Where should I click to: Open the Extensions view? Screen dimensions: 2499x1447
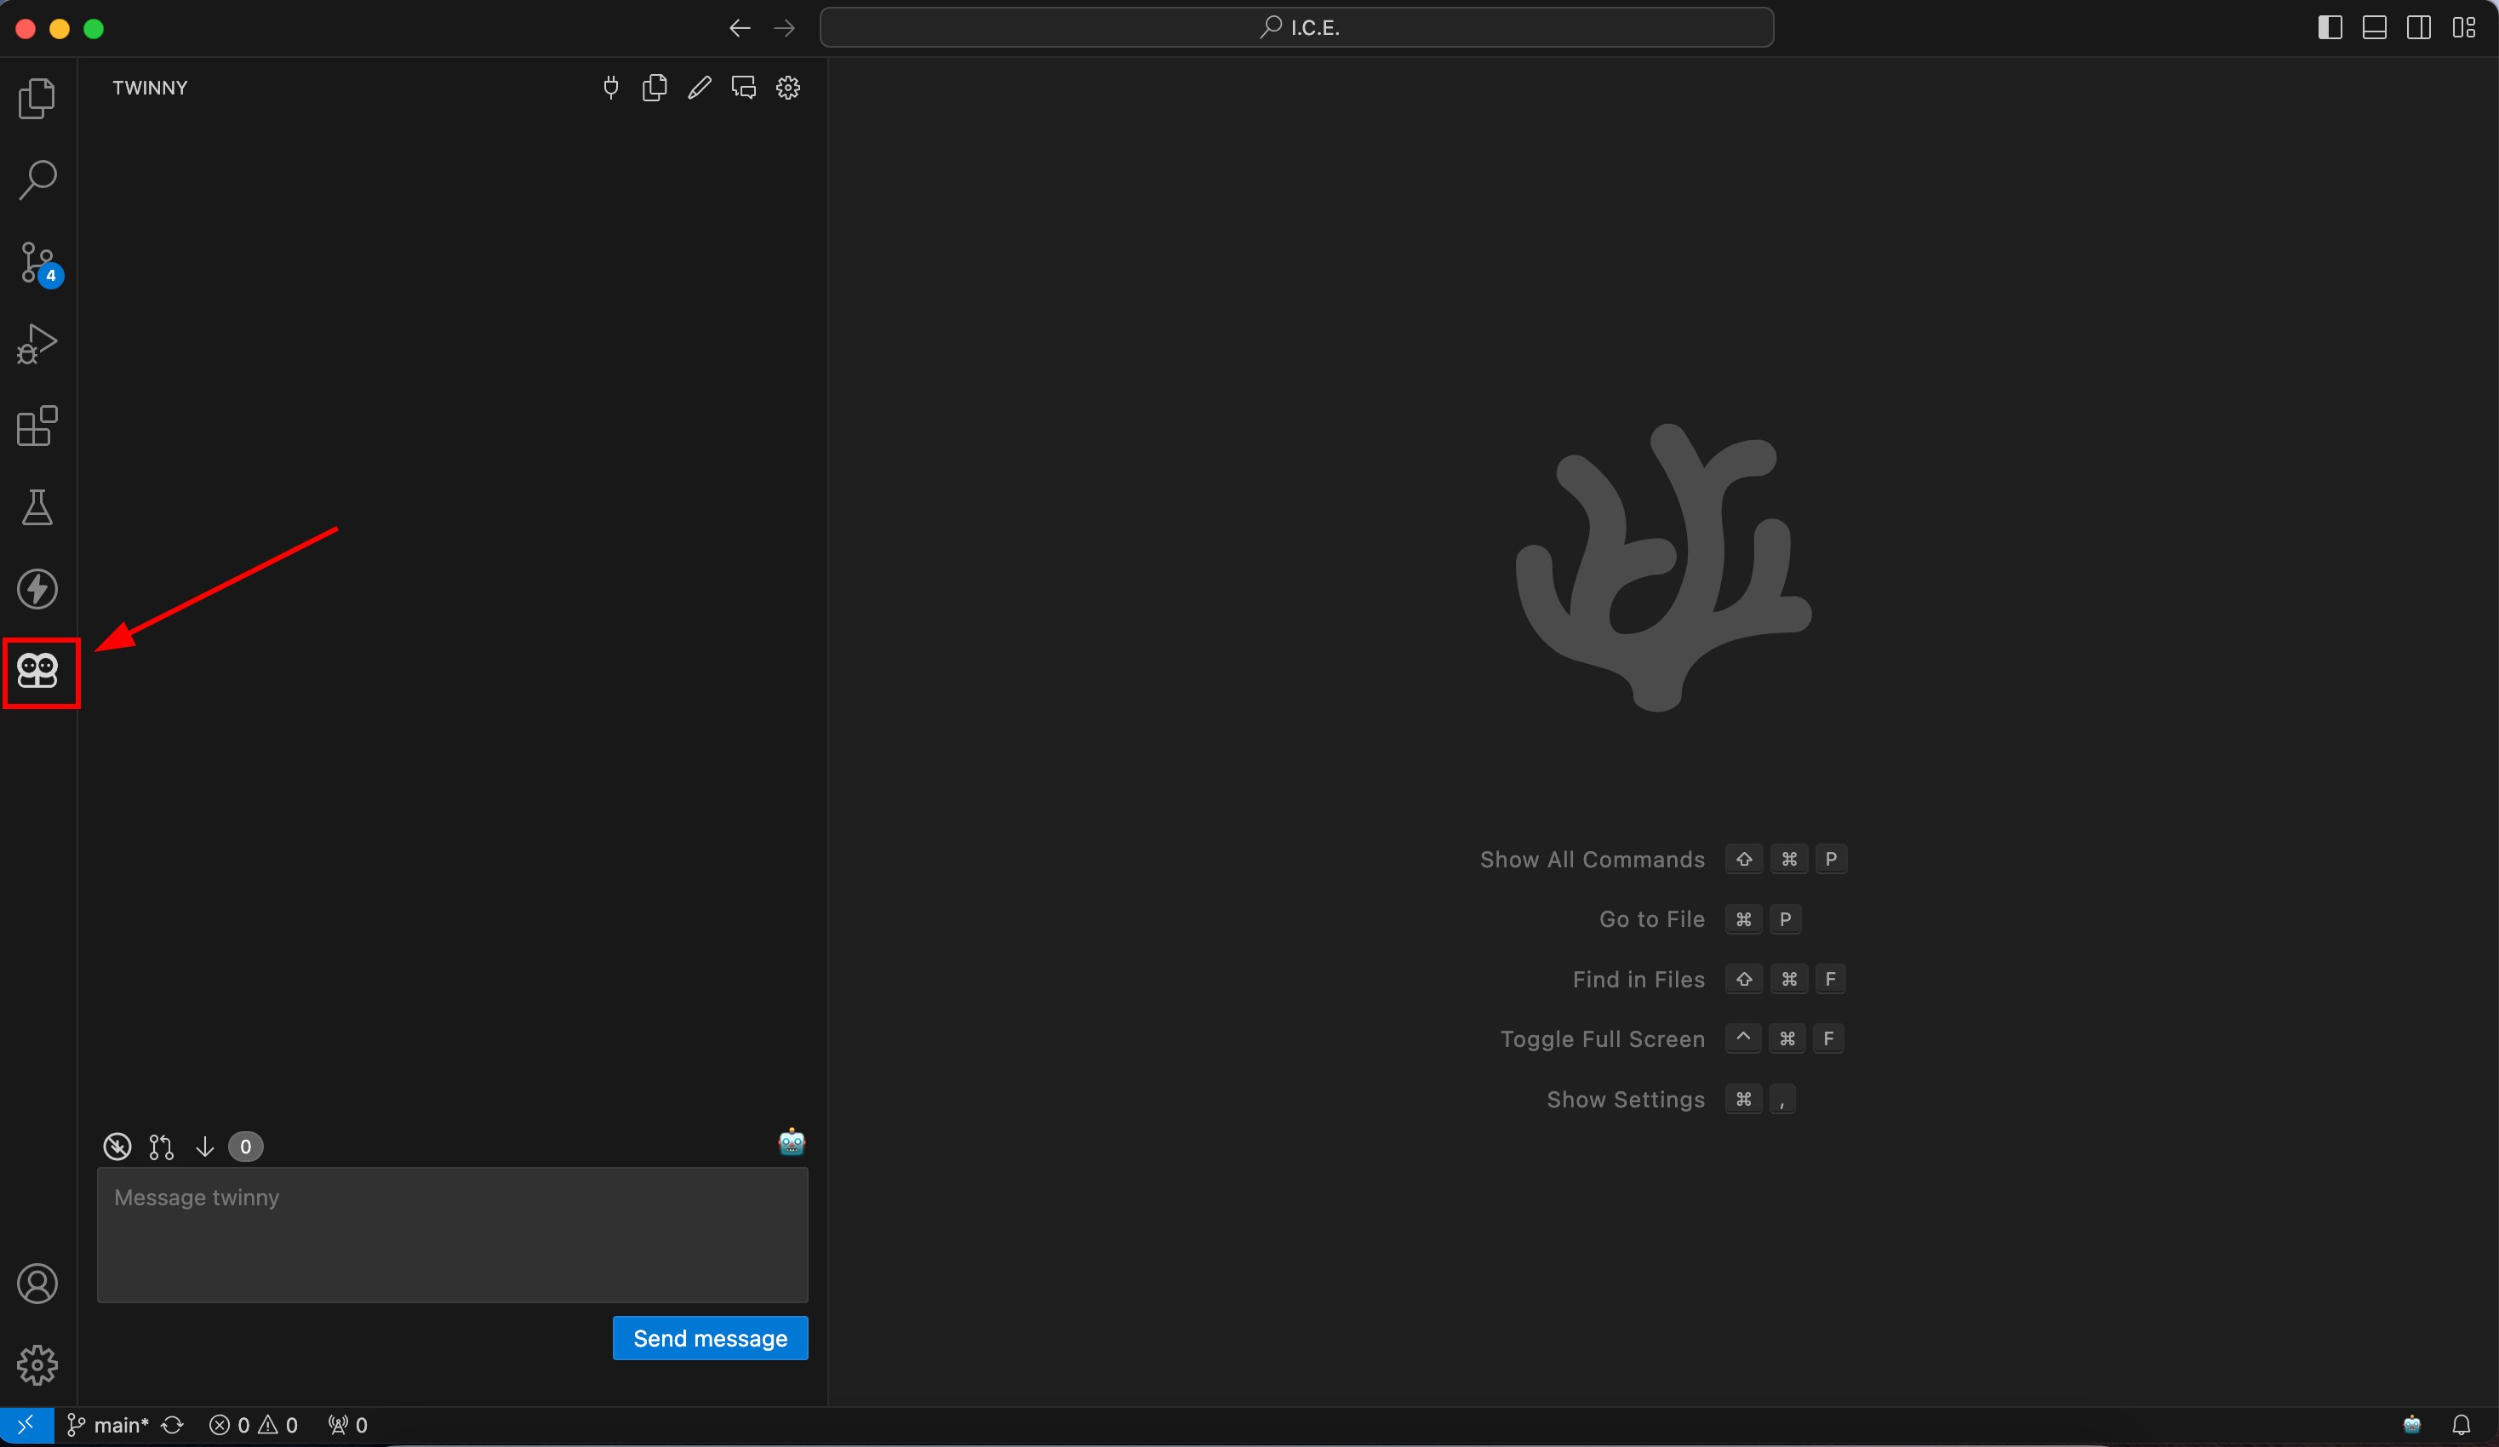coord(37,426)
